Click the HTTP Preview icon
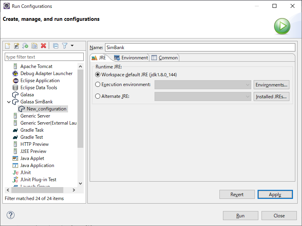Image resolution: width=302 pixels, height=226 pixels. coord(15,144)
